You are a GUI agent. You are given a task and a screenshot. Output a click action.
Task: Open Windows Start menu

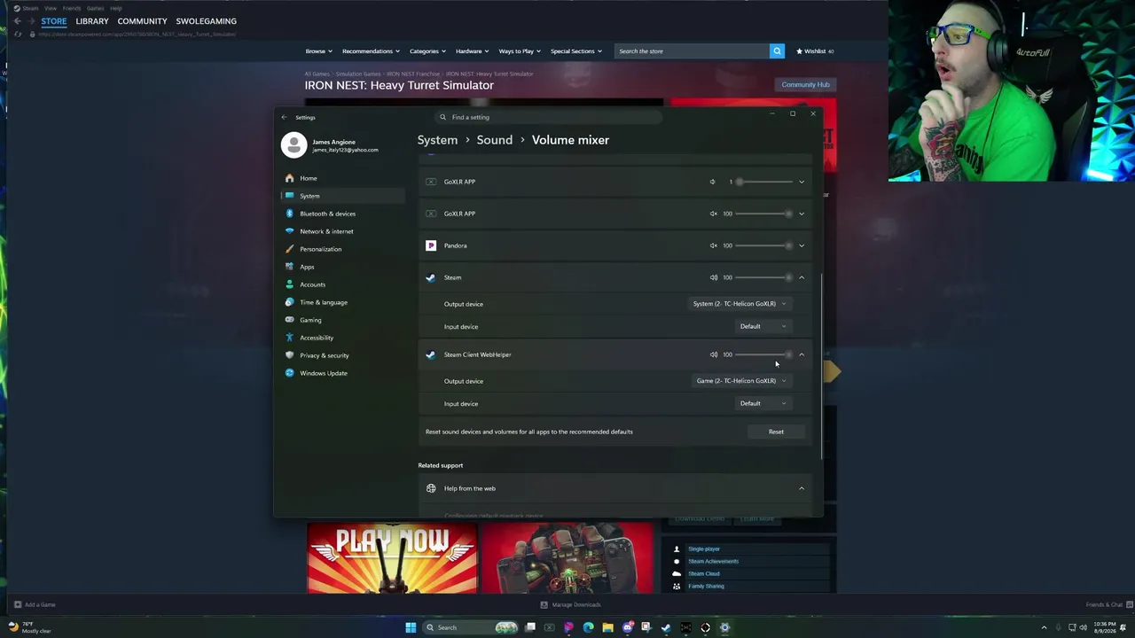tap(411, 627)
